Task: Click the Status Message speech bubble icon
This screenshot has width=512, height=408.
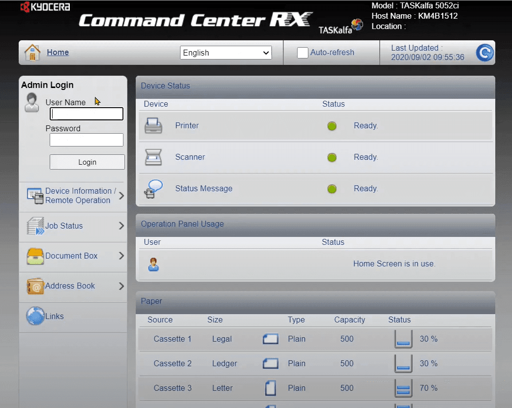Action: (x=153, y=189)
